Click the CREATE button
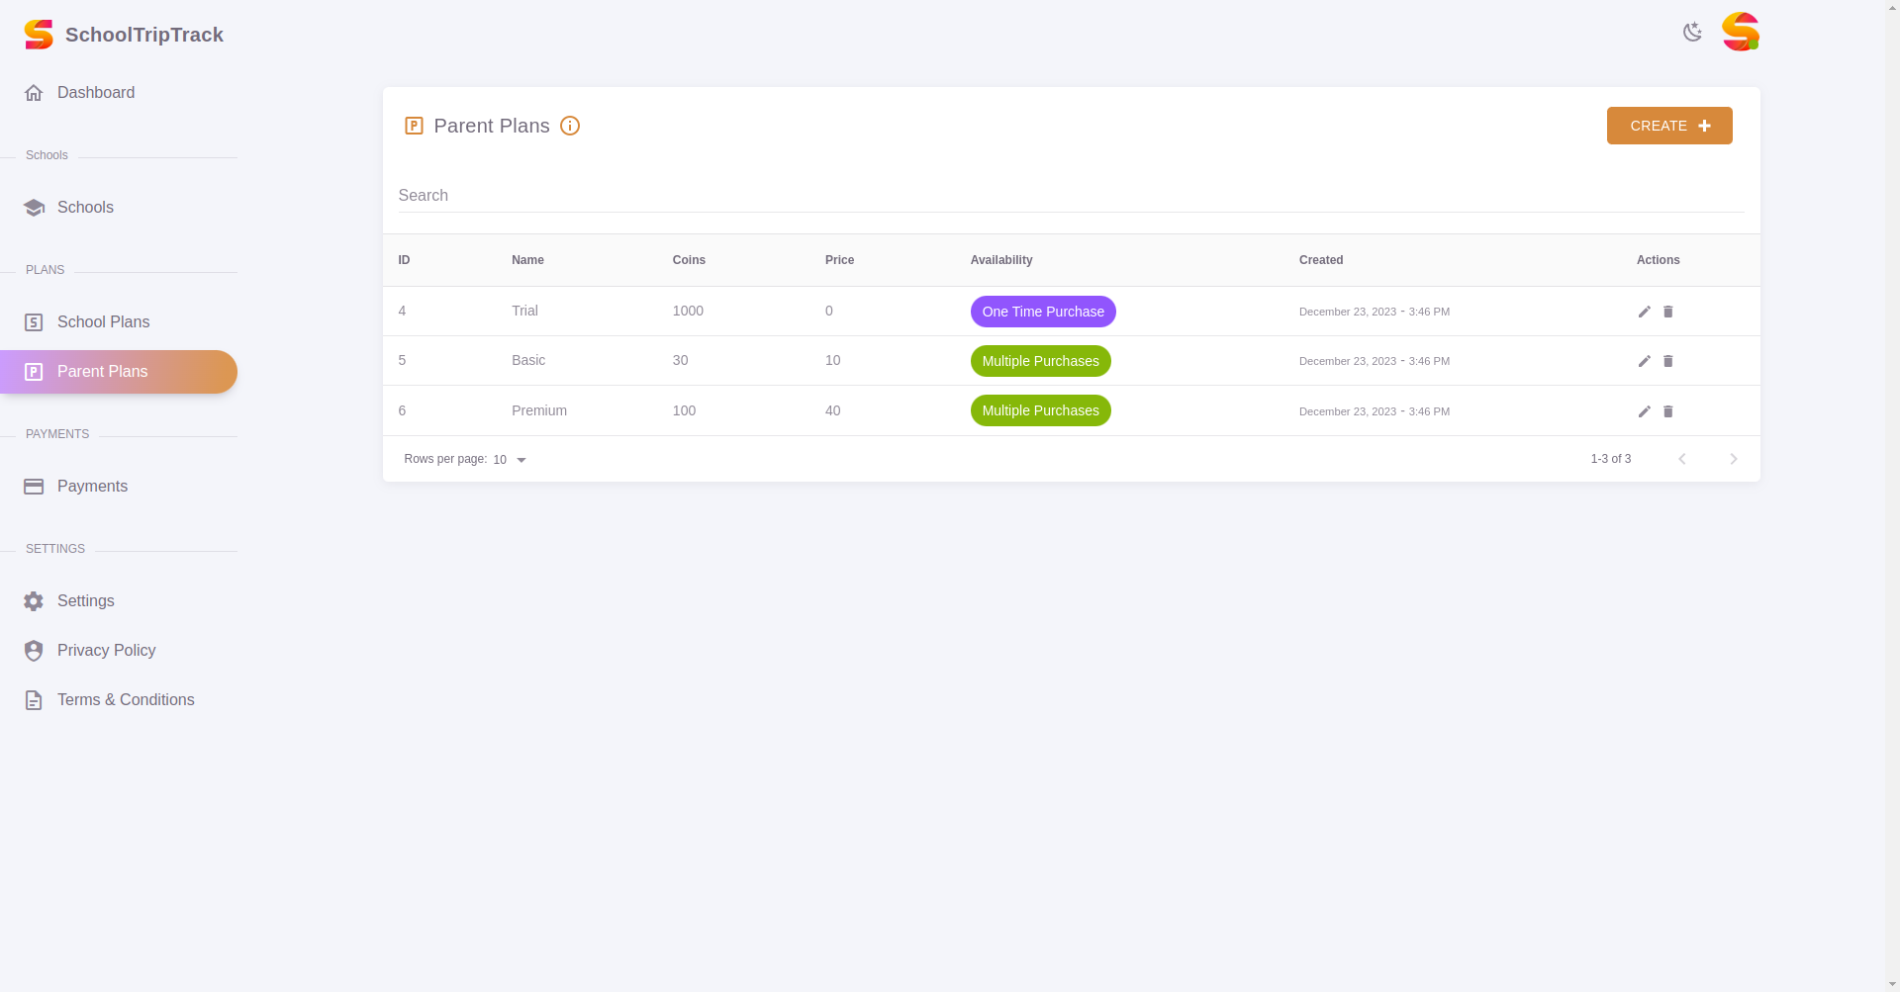Screen dimensions: 1900x992 tap(1668, 126)
